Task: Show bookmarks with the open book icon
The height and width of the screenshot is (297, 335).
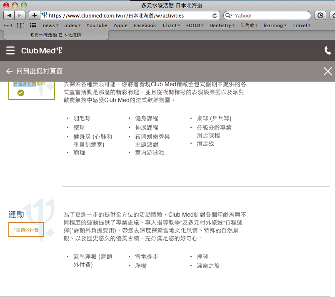Action: coord(20,25)
